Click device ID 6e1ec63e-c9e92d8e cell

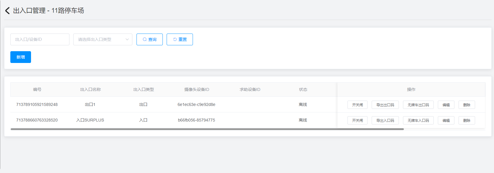click(x=196, y=104)
